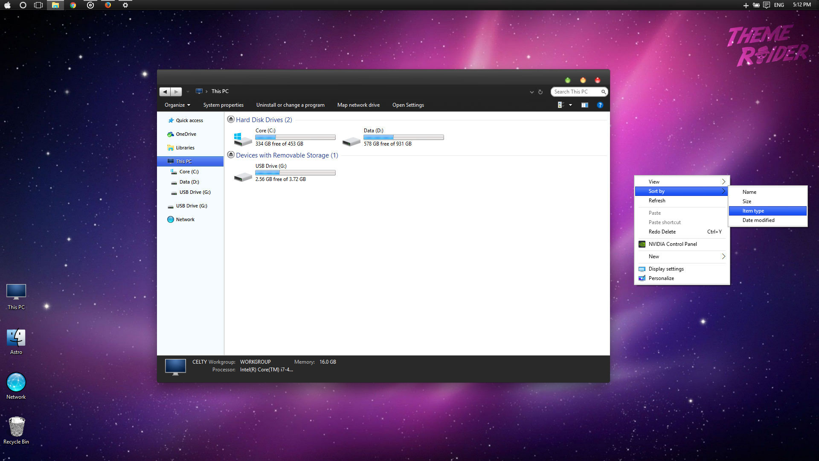Click the Map network drive button
This screenshot has height=461, width=819.
358,105
